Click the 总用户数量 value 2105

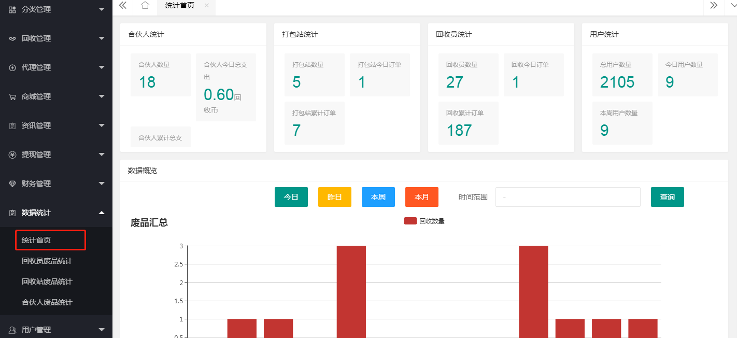pos(617,82)
